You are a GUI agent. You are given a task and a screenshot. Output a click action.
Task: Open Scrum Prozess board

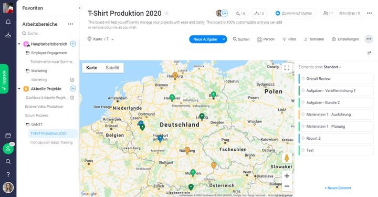pyautogui.click(x=36, y=116)
